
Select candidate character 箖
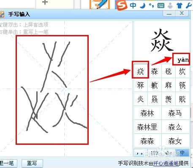pos(140,85)
